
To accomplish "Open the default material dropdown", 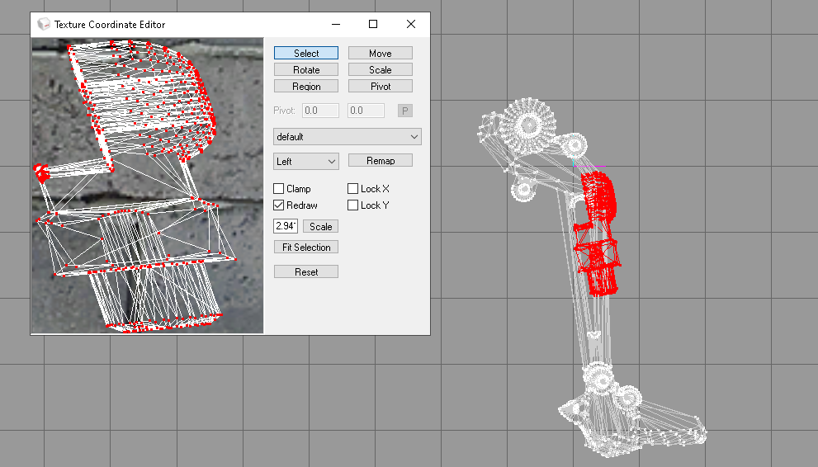I will pyautogui.click(x=347, y=137).
